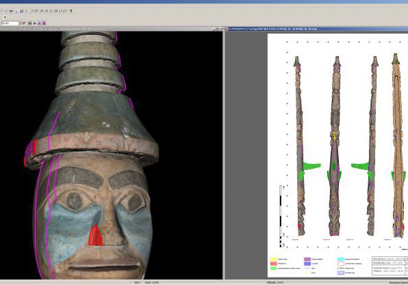Open the help question mark icon
The height and width of the screenshot is (285, 408).
[71, 11]
